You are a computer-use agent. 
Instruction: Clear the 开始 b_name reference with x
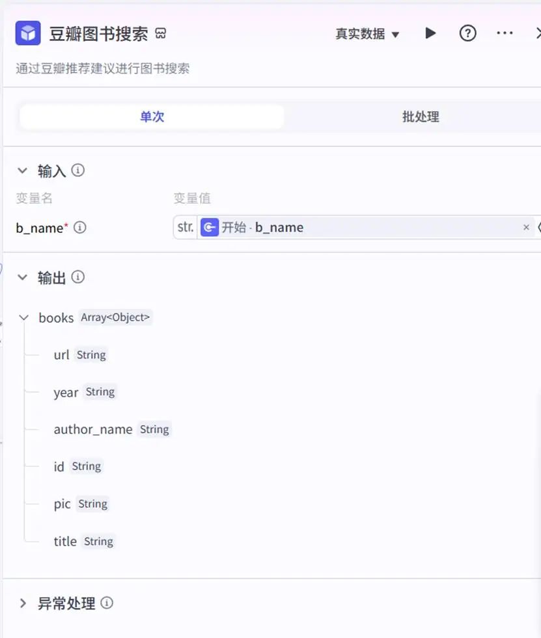(526, 227)
